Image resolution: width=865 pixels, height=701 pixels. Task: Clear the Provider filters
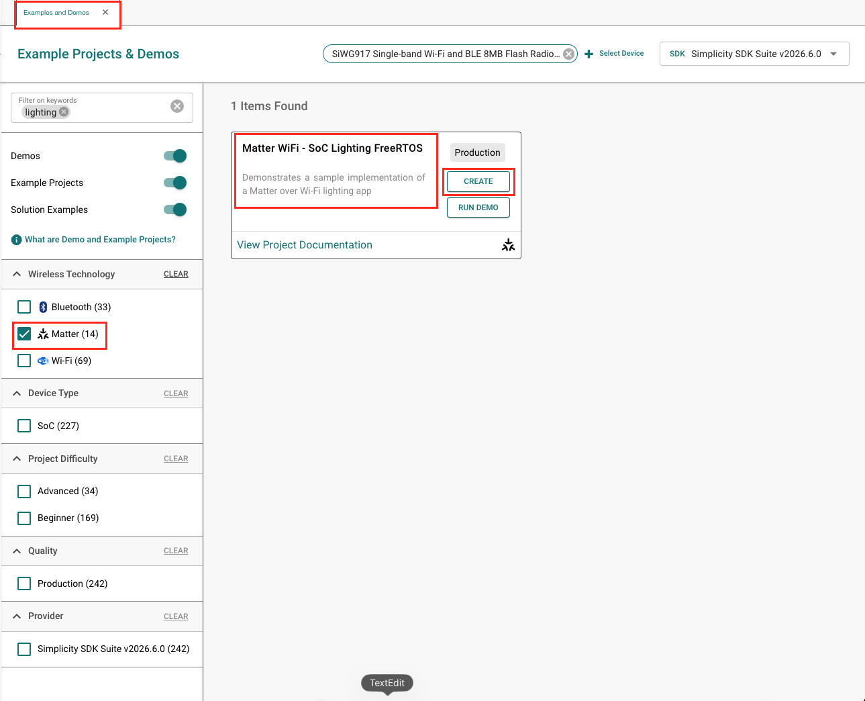[176, 616]
